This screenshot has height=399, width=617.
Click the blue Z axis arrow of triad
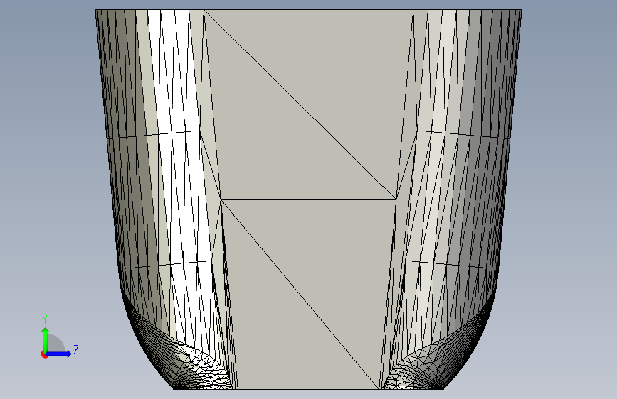coord(58,354)
